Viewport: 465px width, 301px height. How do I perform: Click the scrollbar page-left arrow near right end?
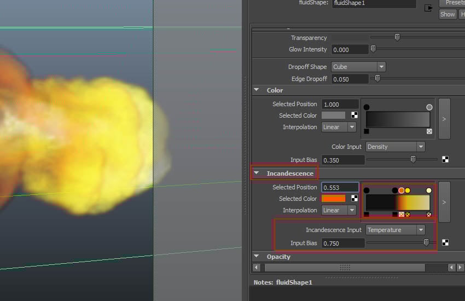451,268
